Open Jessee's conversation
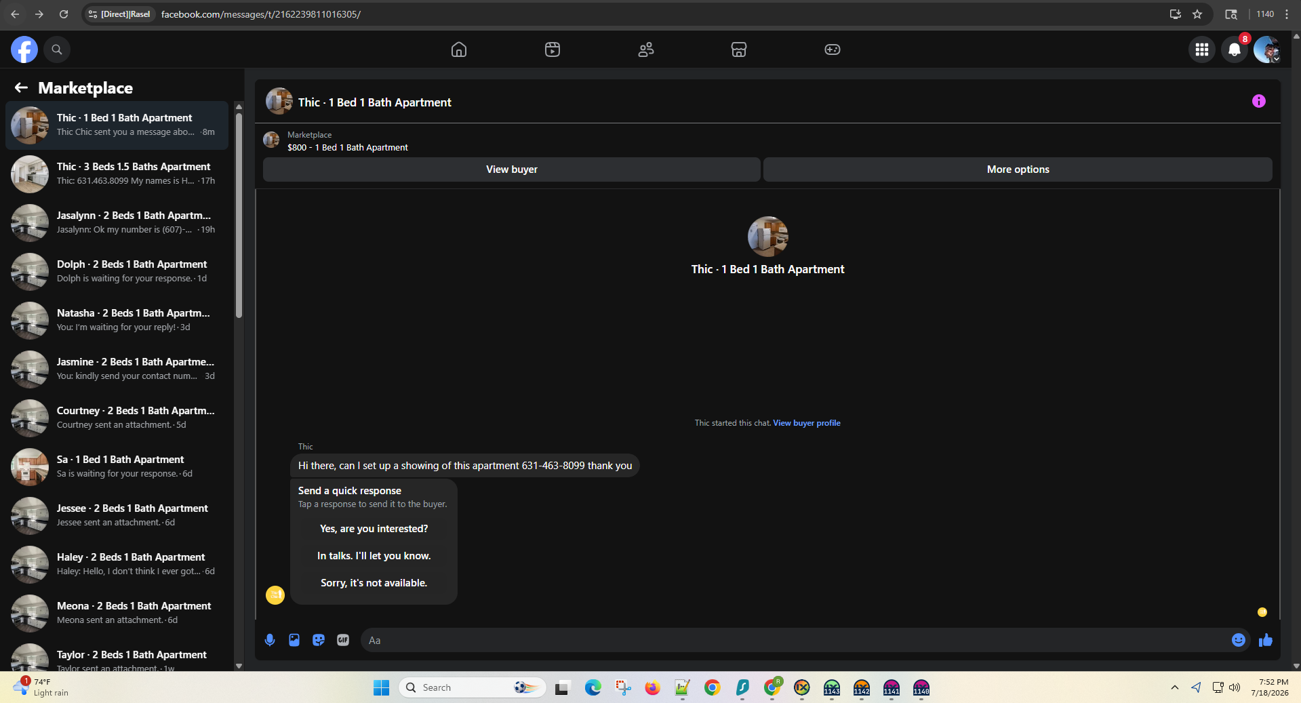Image resolution: width=1301 pixels, height=703 pixels. pos(117,516)
